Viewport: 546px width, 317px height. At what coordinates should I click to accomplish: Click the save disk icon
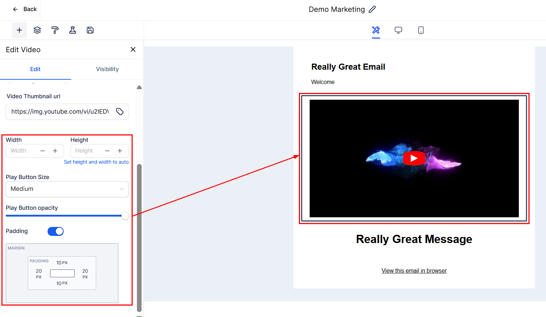90,30
